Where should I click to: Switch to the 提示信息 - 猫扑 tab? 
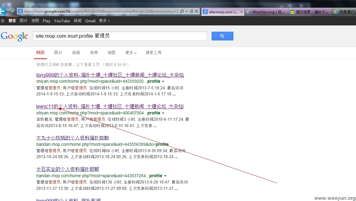(x=310, y=12)
